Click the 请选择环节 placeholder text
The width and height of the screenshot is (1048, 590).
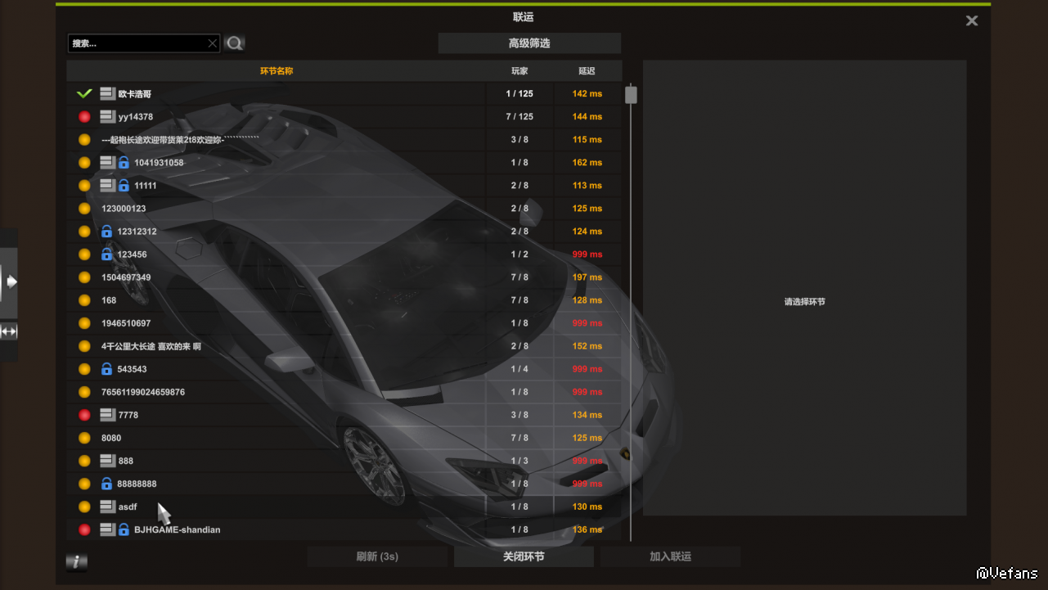[x=805, y=302]
